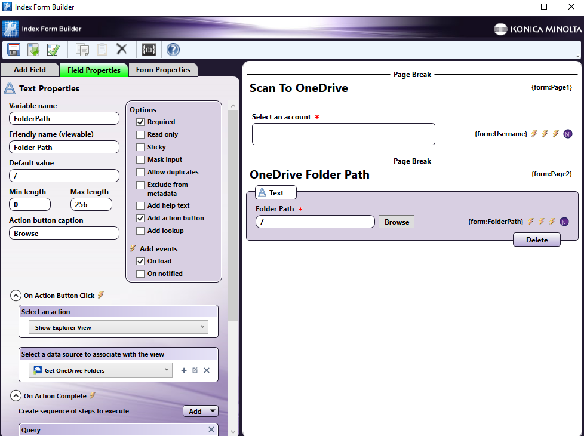Click the Browse button in the form preview

click(396, 222)
